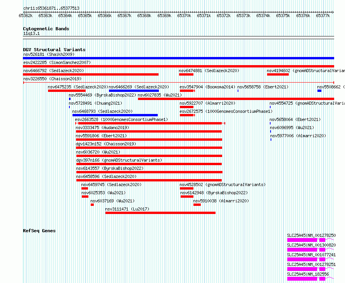
Task: Click the nsv3111471 red variant bar
Action: (160, 213)
